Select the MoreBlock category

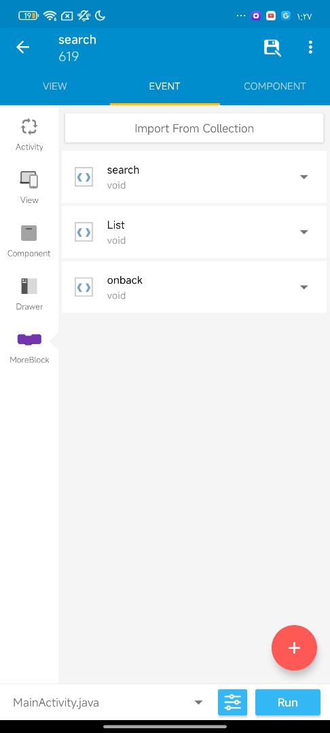click(x=29, y=347)
